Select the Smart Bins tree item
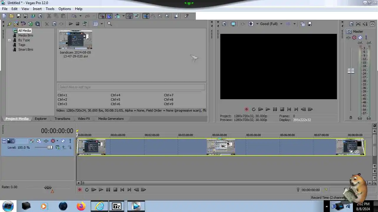The width and height of the screenshot is (378, 212). tap(26, 49)
